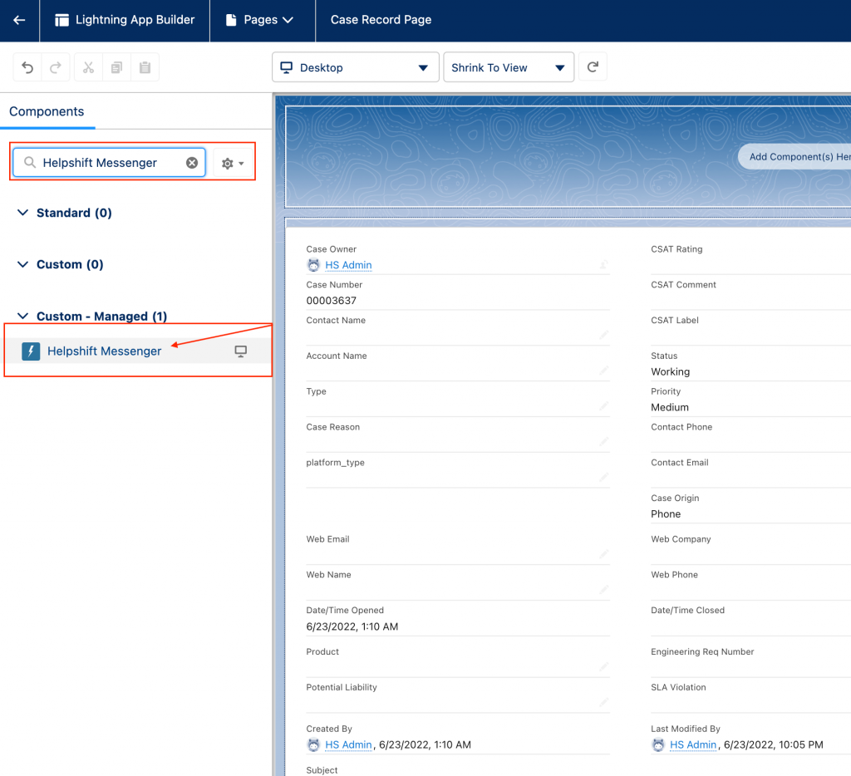Select the Helpshift Messenger component
Image resolution: width=851 pixels, height=776 pixels.
click(x=104, y=351)
